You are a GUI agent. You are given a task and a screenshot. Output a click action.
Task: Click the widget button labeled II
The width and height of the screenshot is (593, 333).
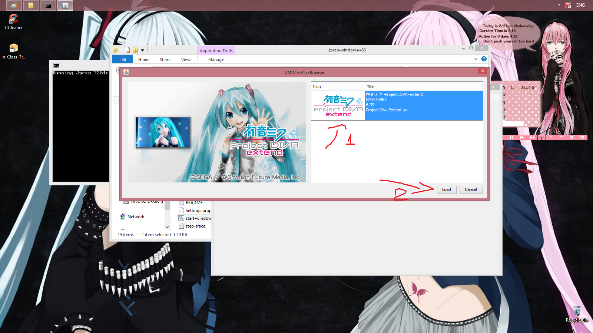point(561,138)
